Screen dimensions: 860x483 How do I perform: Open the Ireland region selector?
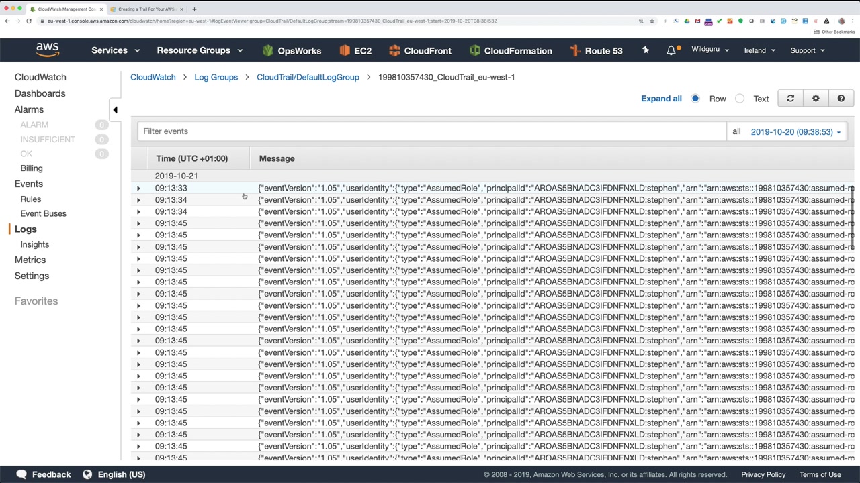760,50
